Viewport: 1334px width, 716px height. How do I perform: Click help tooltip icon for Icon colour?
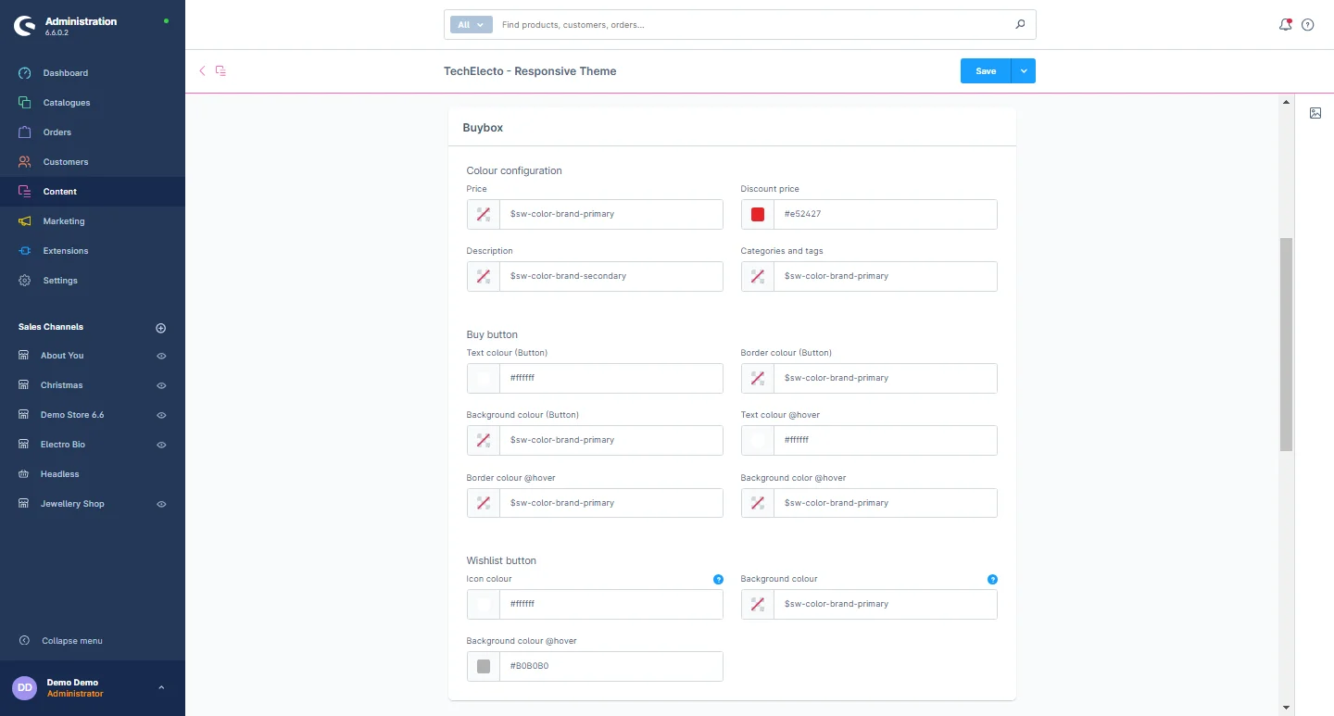point(718,580)
